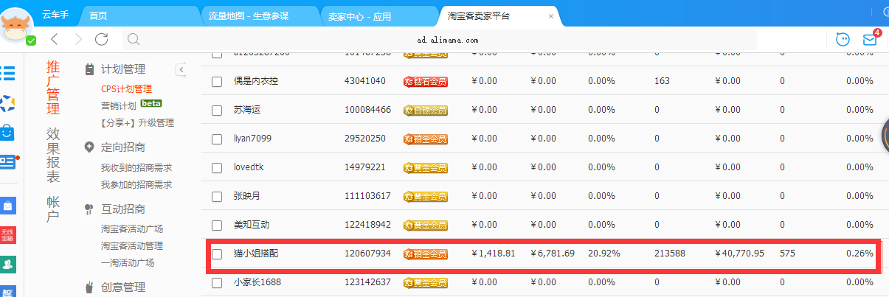Click the magnifier search icon in address bar
The image size is (889, 297).
point(133,39)
